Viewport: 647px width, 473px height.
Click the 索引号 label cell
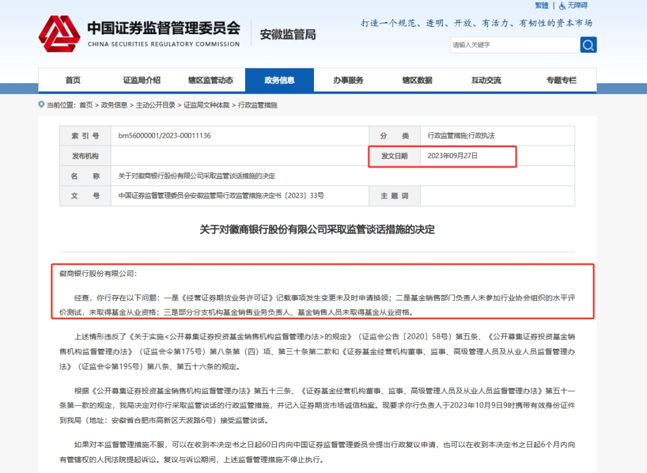pos(86,136)
